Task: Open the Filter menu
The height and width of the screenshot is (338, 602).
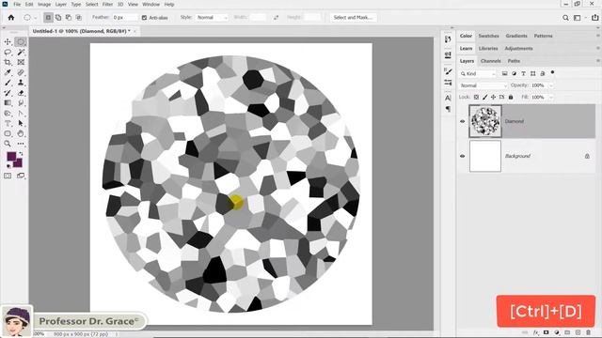Action: tap(107, 4)
